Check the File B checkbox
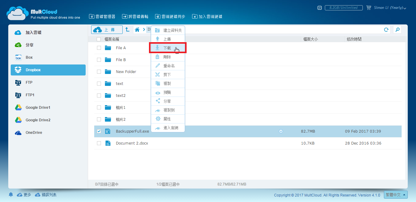Viewport: 416px width, 202px height. pyautogui.click(x=99, y=60)
